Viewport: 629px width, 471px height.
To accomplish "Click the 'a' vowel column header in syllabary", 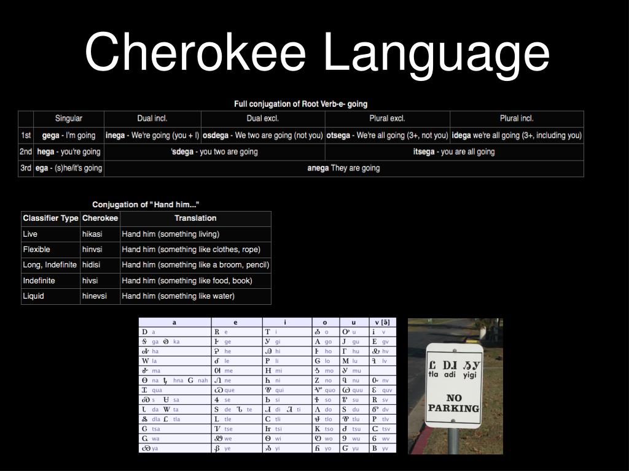I will (x=174, y=322).
